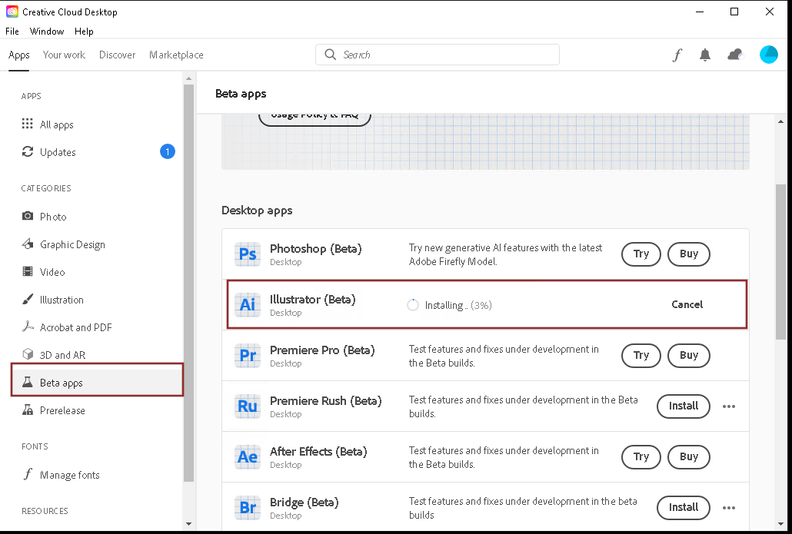This screenshot has width=792, height=534.
Task: Switch to the Discover tab
Action: point(117,55)
